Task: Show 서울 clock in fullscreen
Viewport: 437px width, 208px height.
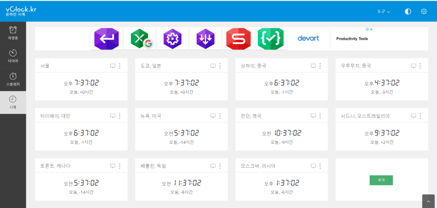Action: [113, 66]
